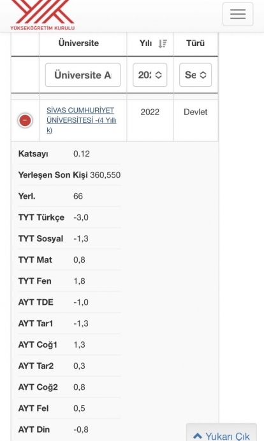Viewport: 264px width, 441px height.
Task: Click the Üniversite column header
Action: (78, 43)
